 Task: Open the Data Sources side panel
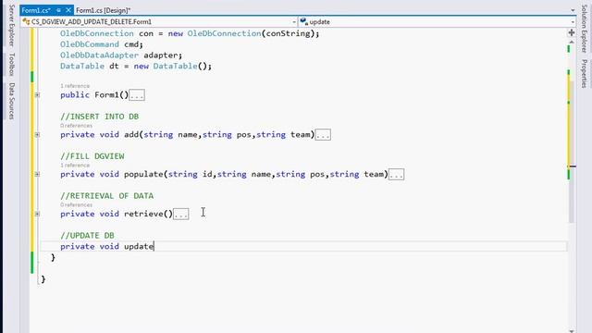pyautogui.click(x=11, y=101)
